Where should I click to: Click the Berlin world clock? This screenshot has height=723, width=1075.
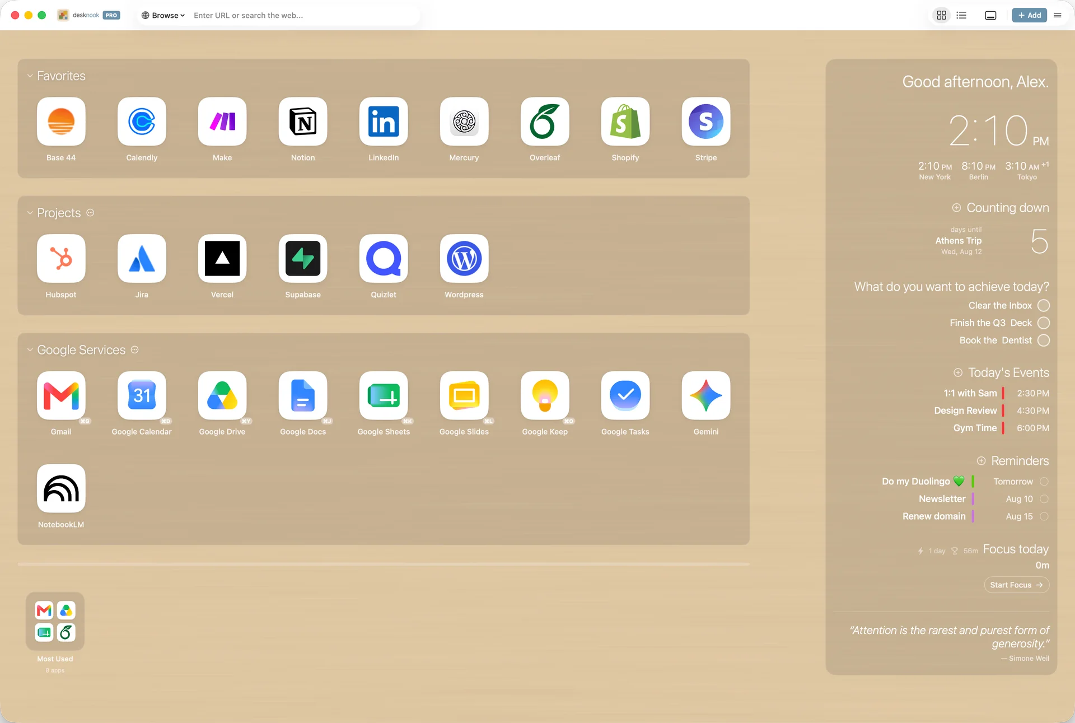pos(978,171)
